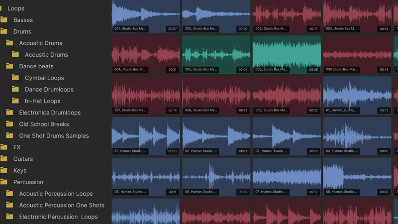This screenshot has width=398, height=224.
Task: Click the Cymbal Loops folder icon
Action: click(x=15, y=78)
